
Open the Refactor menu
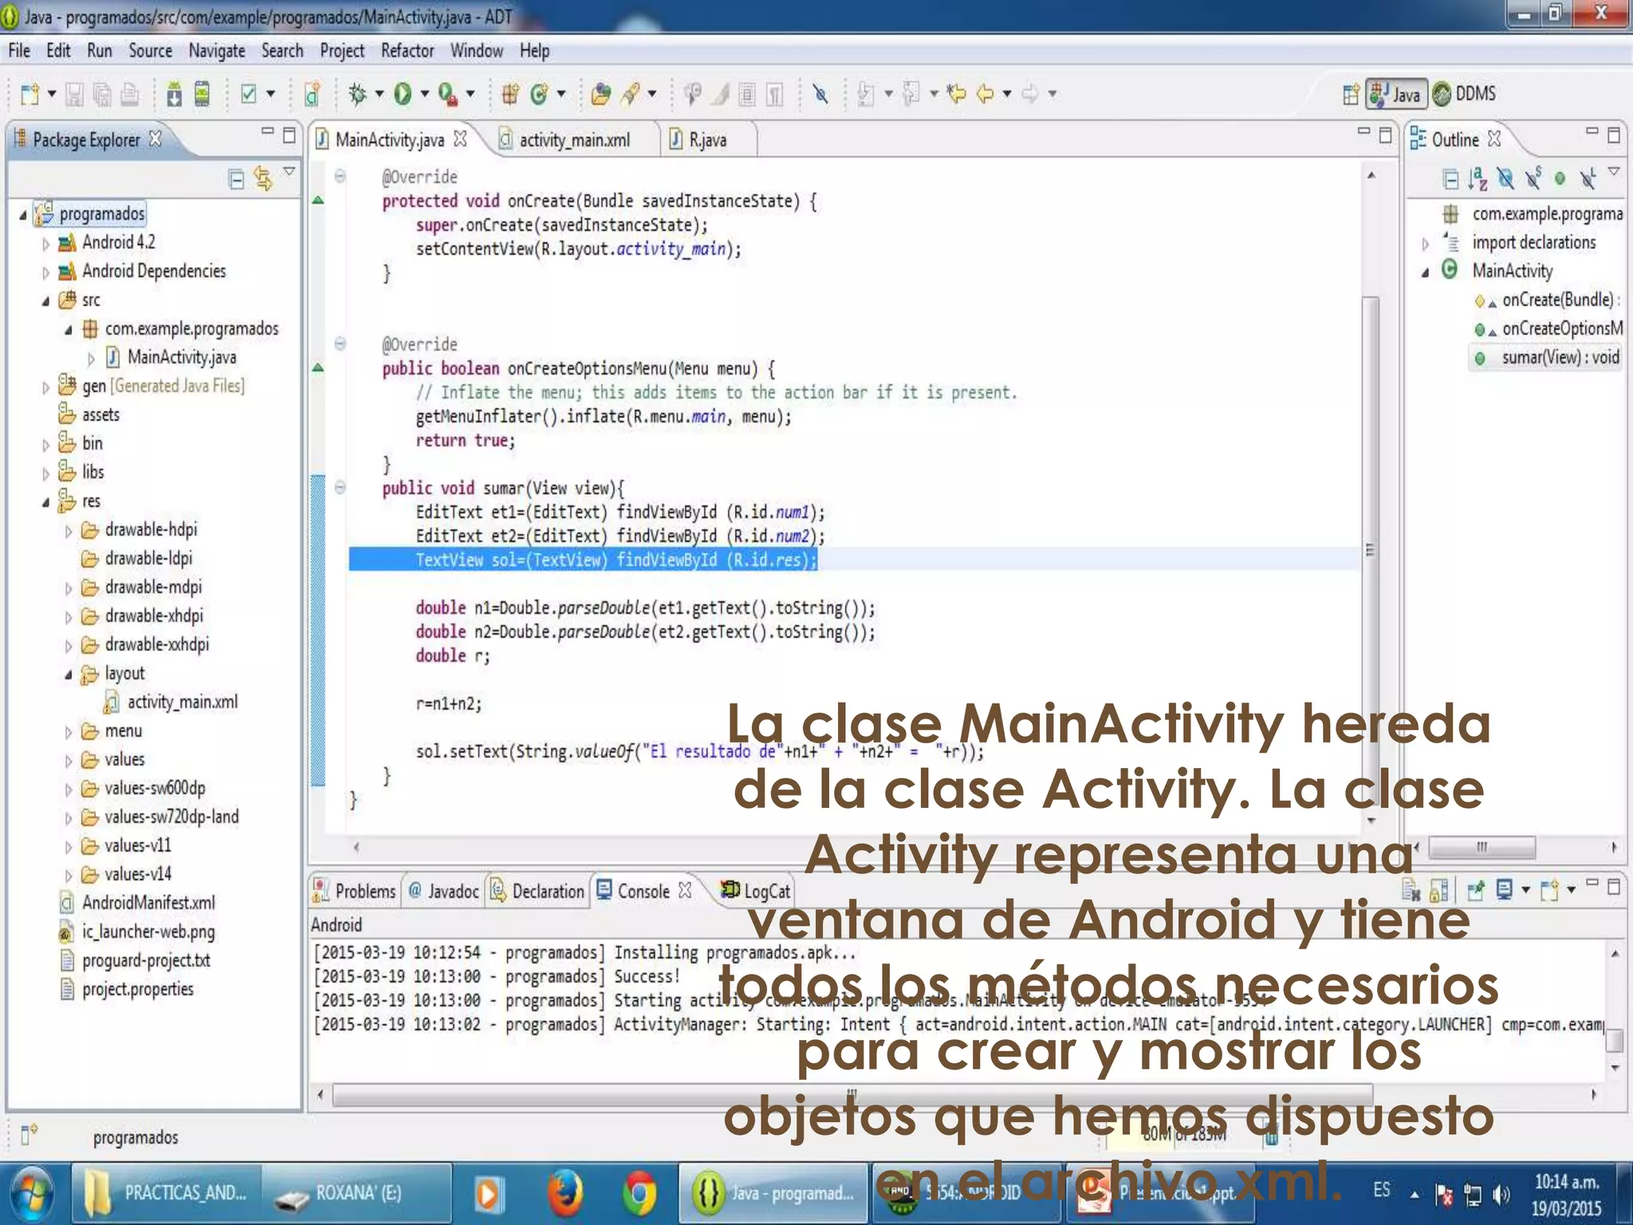(407, 51)
